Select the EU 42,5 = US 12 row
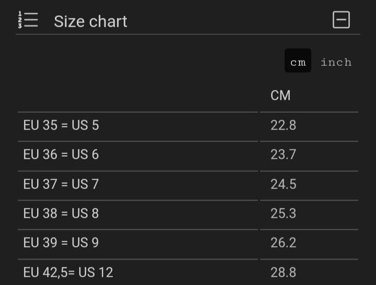Screen dimensions: 376x285 pyautogui.click(x=68, y=272)
